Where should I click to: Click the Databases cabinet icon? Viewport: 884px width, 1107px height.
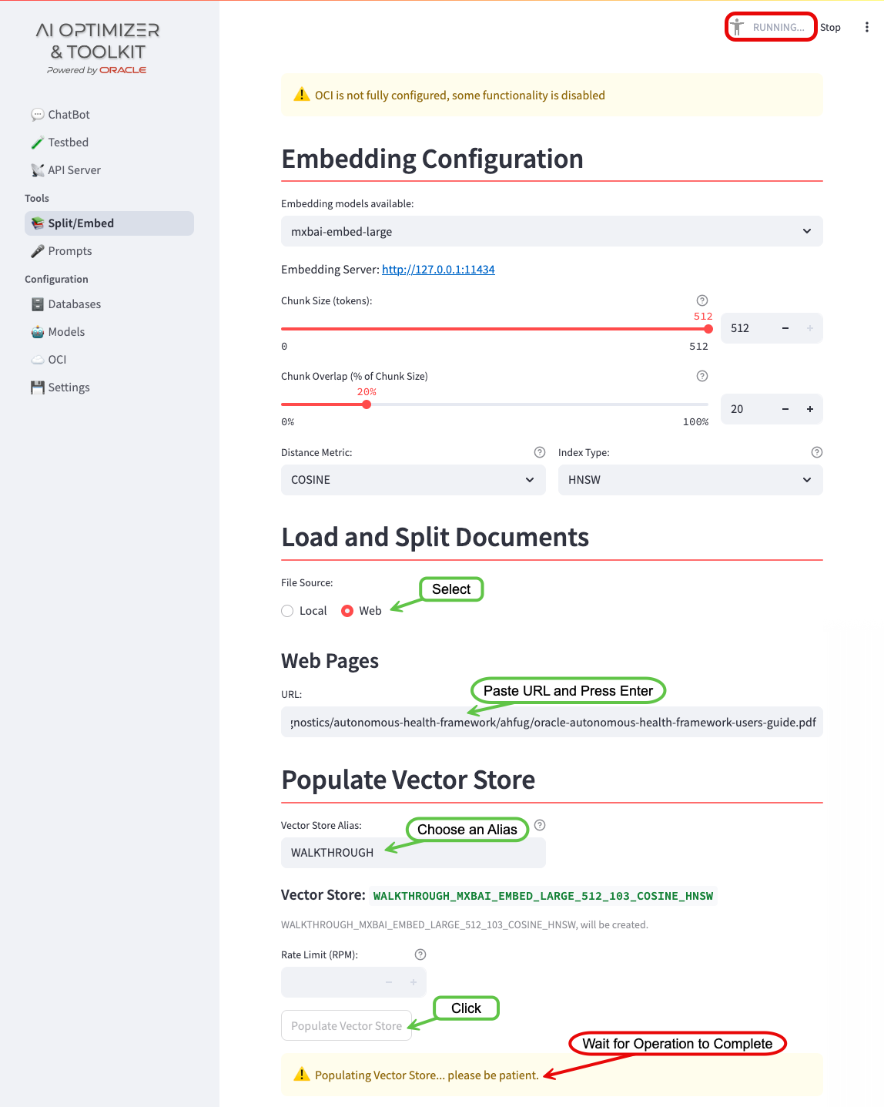point(37,304)
